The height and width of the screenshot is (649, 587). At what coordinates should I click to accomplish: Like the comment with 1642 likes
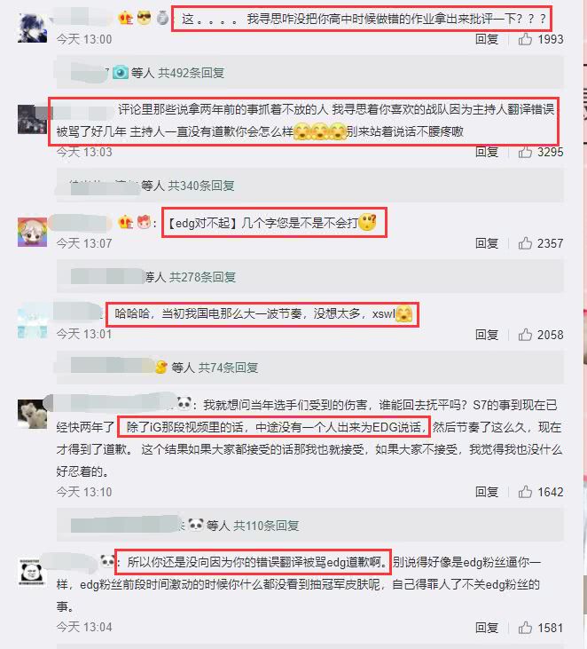525,492
